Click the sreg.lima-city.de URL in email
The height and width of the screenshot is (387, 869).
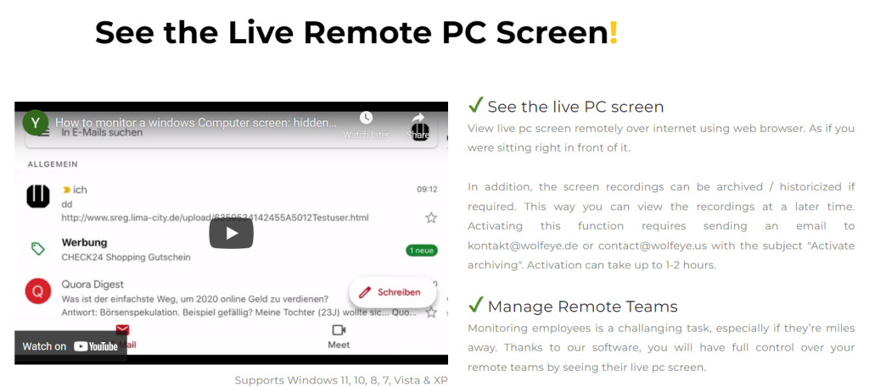[215, 218]
